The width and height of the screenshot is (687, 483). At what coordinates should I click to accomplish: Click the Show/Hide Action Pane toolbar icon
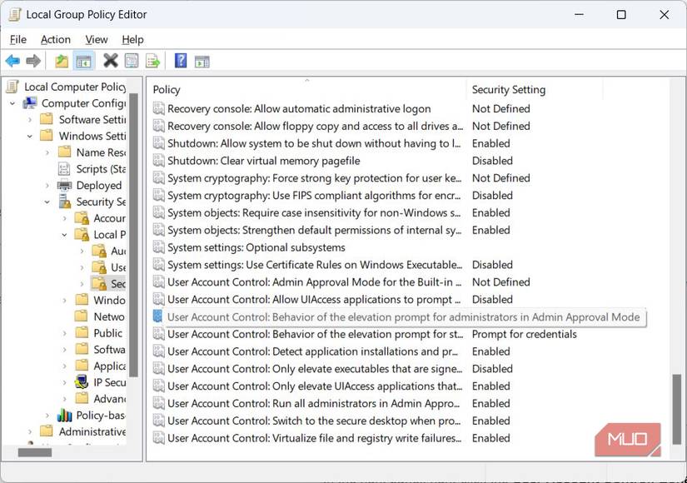coord(202,60)
